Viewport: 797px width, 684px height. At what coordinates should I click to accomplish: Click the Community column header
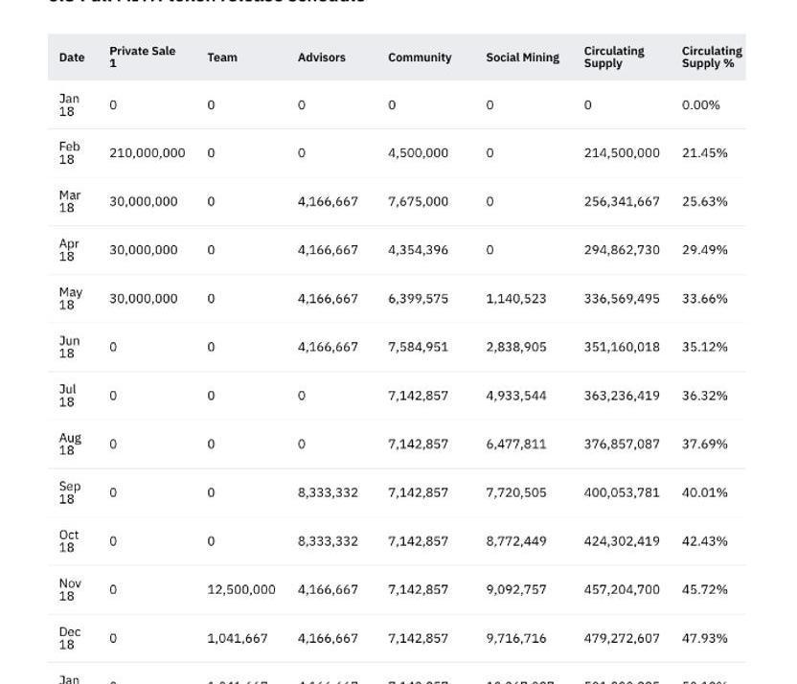(x=420, y=57)
